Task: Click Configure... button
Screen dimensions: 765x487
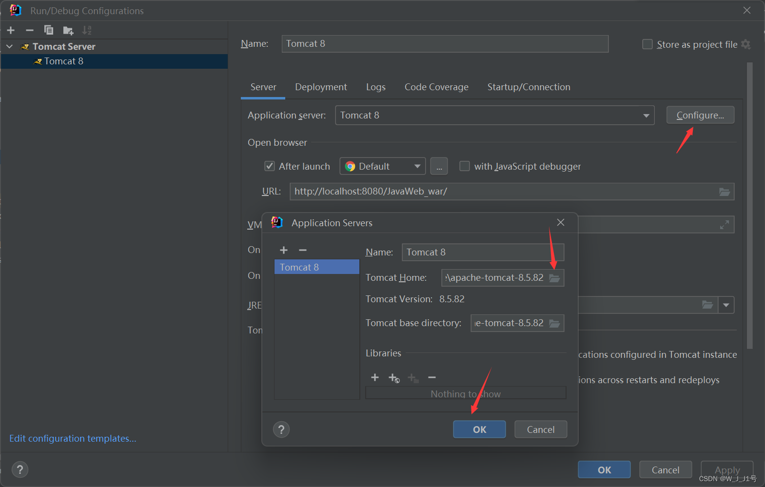Action: tap(700, 115)
